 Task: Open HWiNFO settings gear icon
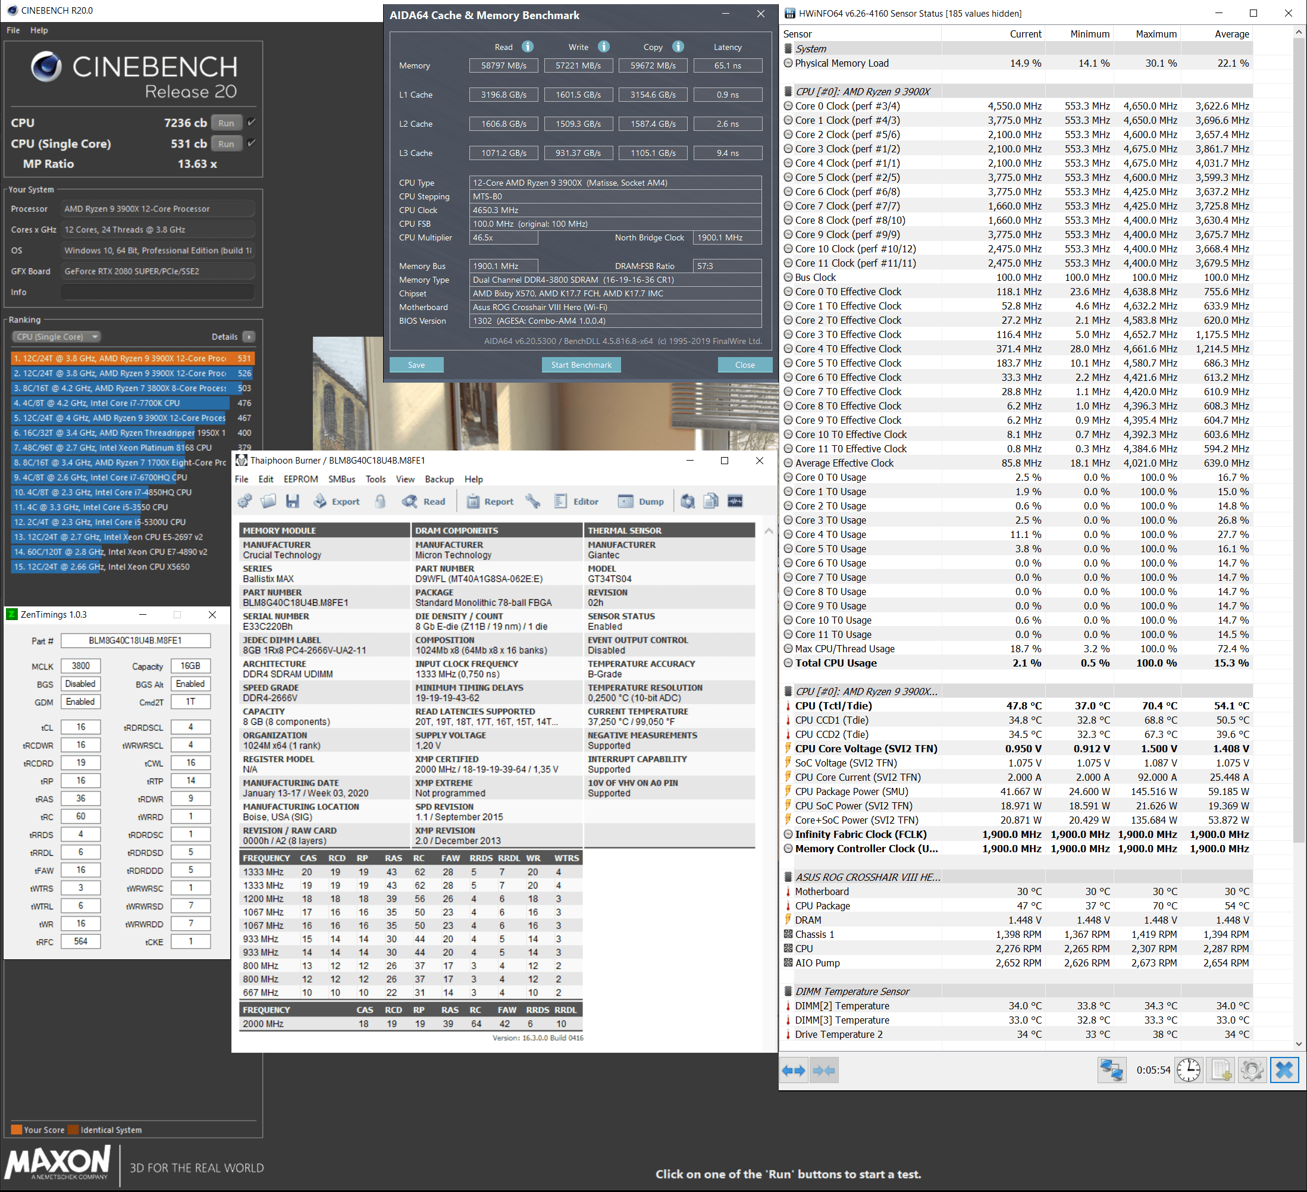pos(1252,1070)
